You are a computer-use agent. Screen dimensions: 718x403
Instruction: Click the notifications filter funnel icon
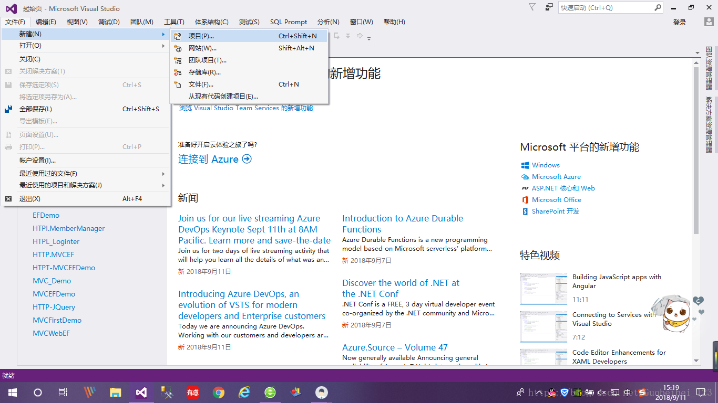coord(532,7)
